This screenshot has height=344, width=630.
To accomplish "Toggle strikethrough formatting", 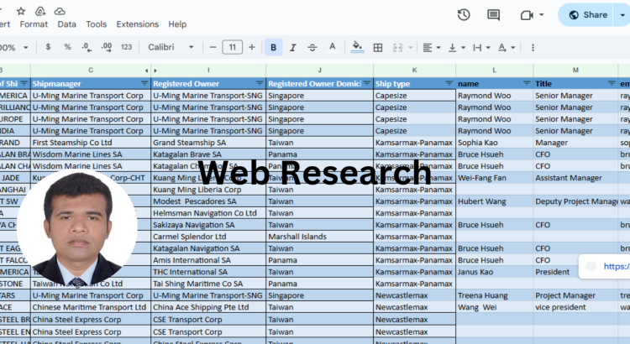I will click(x=312, y=47).
